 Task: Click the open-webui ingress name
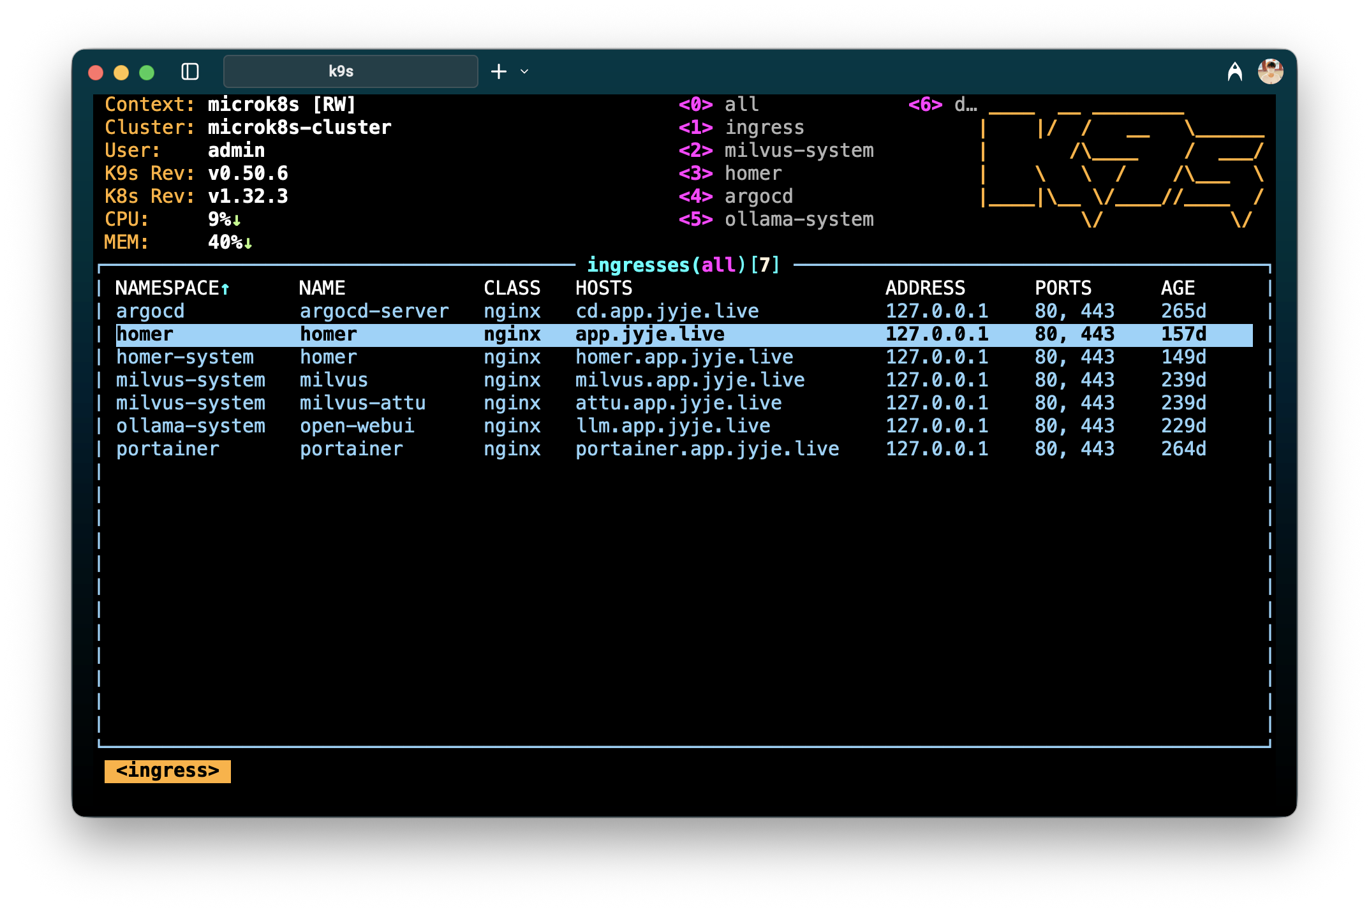pyautogui.click(x=357, y=426)
